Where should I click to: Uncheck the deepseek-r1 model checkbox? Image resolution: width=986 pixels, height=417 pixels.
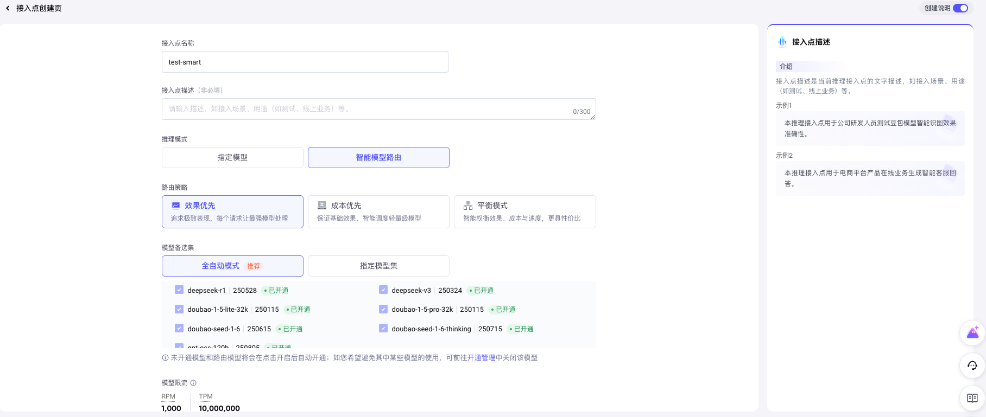(x=179, y=290)
